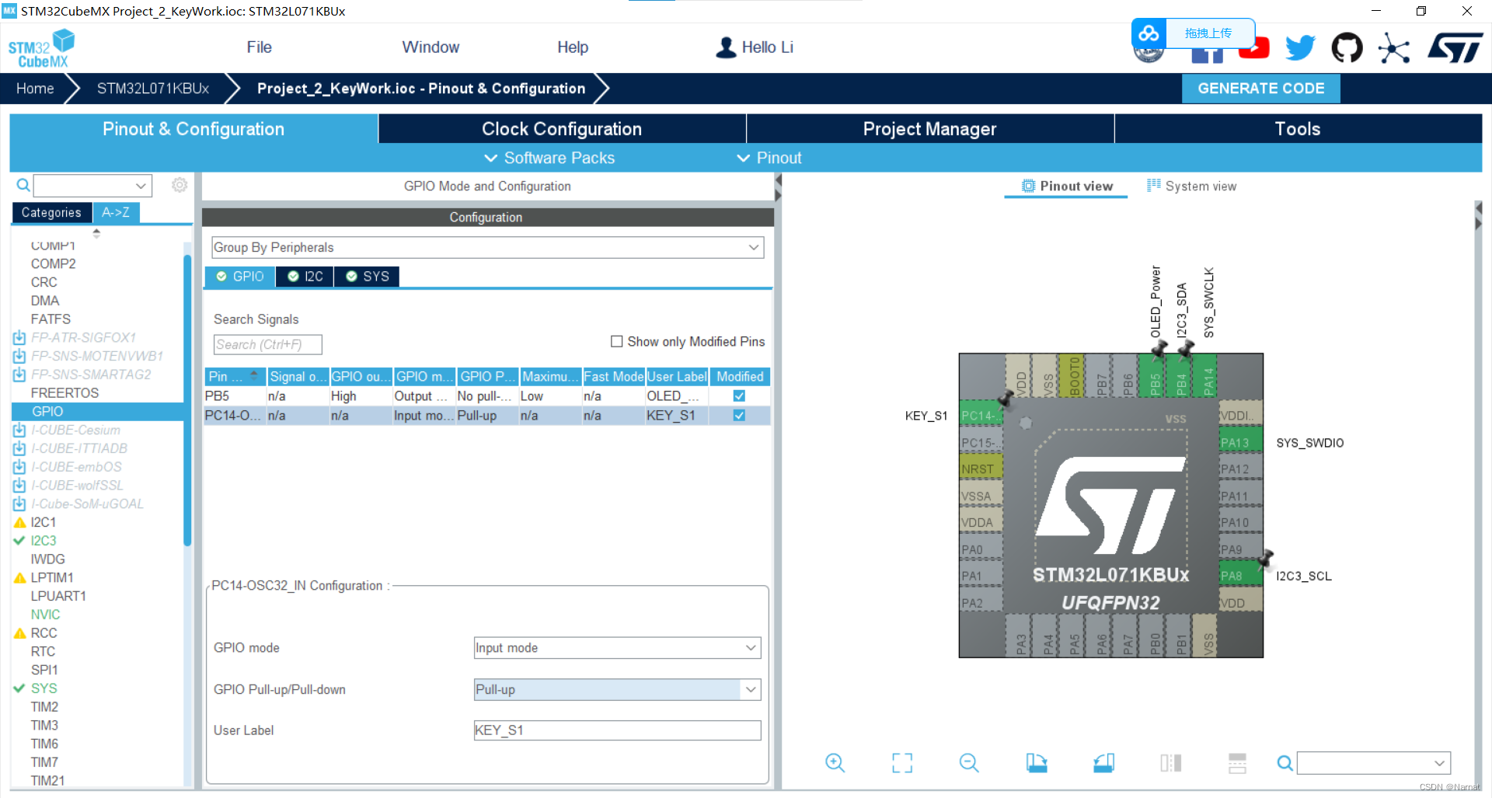This screenshot has height=798, width=1492.
Task: Select pin PA13 on the chip
Action: coord(1239,442)
